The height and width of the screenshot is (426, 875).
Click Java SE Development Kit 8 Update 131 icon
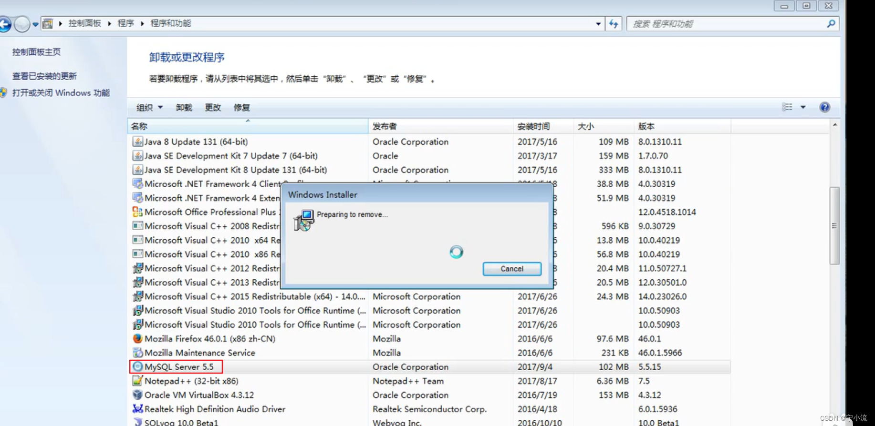(x=137, y=170)
